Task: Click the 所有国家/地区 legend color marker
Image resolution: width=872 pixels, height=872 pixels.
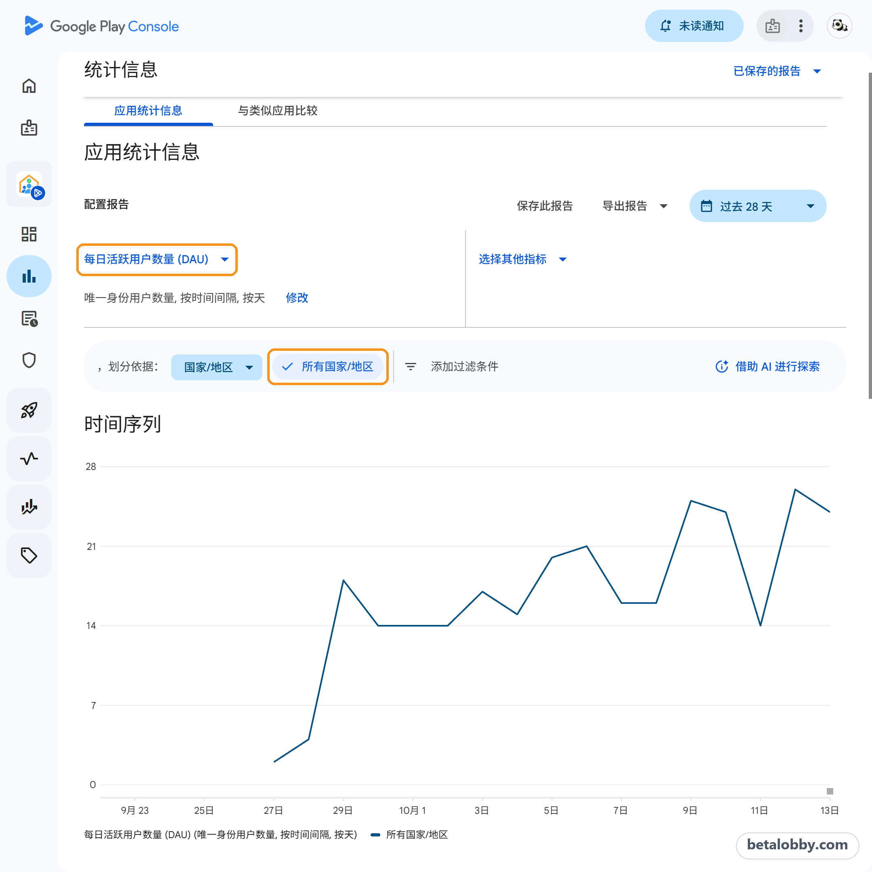Action: point(375,835)
